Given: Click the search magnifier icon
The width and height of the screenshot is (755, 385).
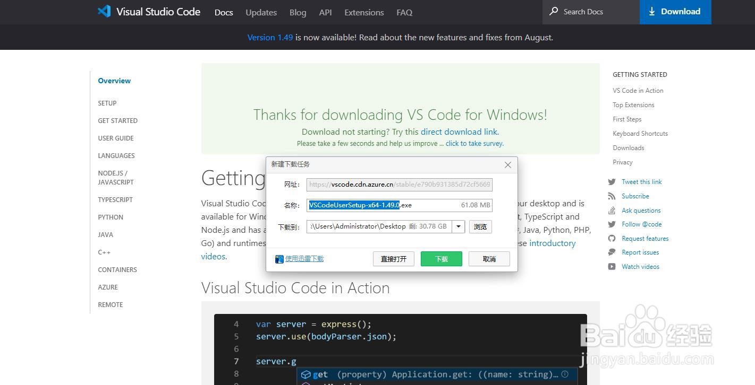Looking at the screenshot, I should point(554,11).
